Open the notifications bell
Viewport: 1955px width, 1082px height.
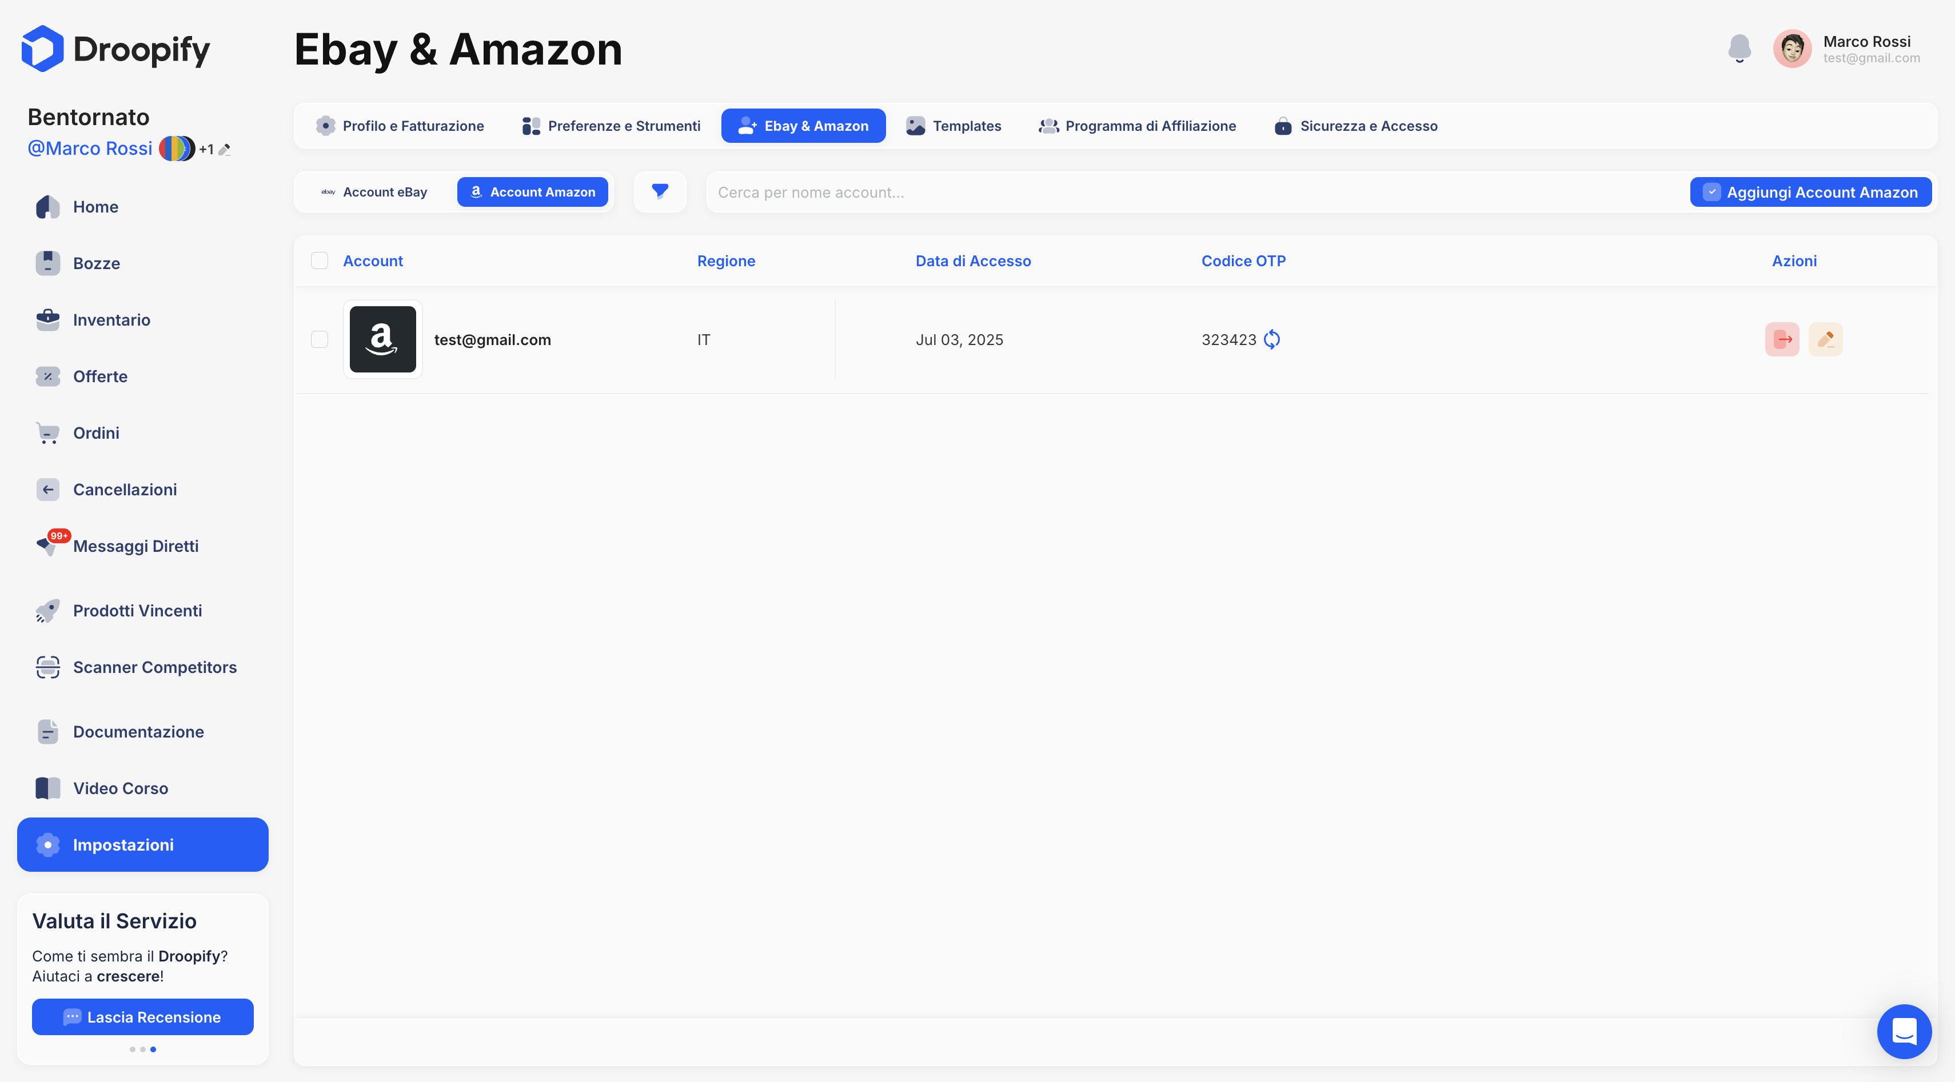[x=1739, y=48]
